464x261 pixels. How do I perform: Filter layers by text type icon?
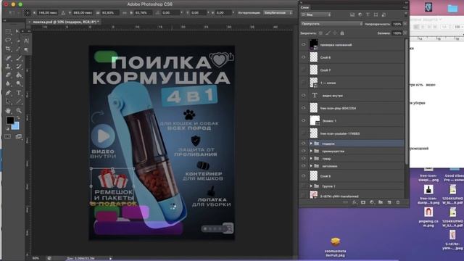[368, 14]
